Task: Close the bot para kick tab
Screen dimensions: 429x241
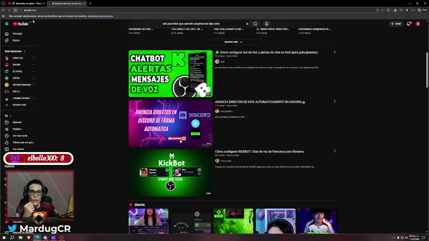Action: pyautogui.click(x=84, y=3)
